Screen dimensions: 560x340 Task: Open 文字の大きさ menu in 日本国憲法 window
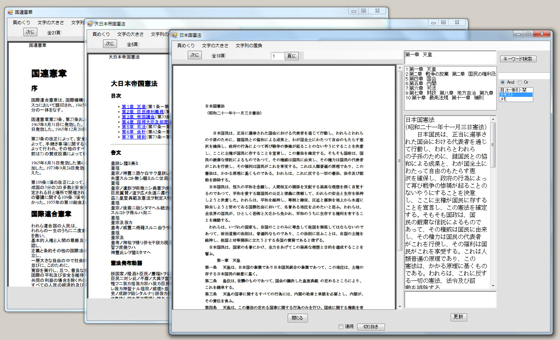tap(215, 45)
